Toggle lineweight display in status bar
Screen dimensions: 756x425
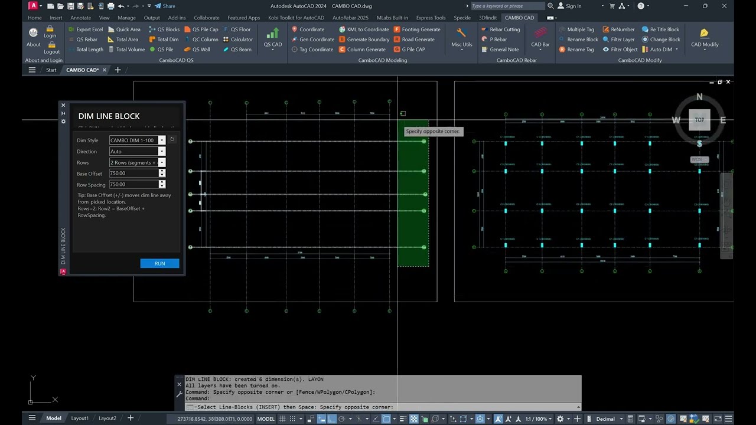click(x=403, y=419)
